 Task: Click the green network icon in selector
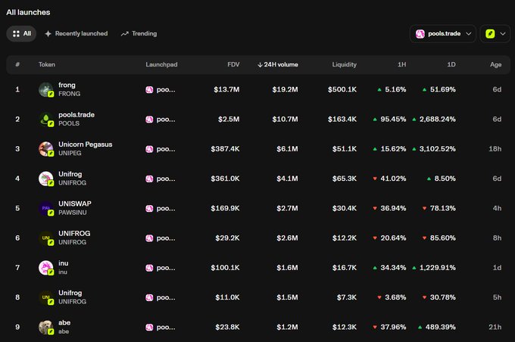pos(490,33)
